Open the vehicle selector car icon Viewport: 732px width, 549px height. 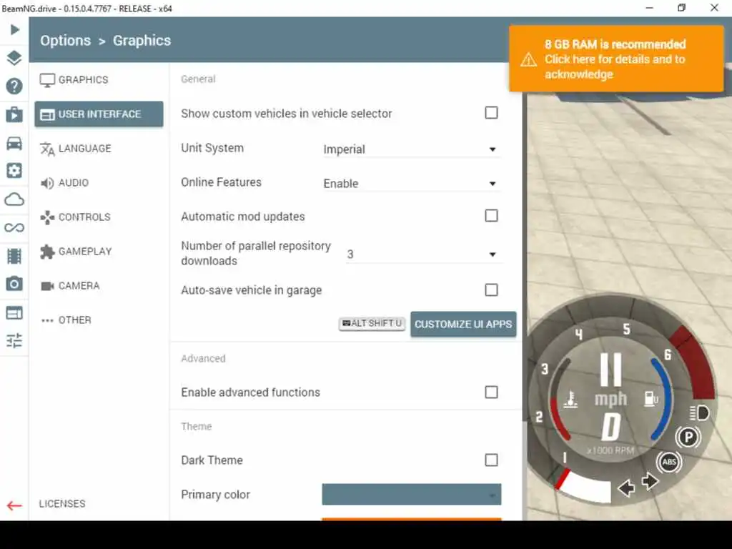coord(14,143)
